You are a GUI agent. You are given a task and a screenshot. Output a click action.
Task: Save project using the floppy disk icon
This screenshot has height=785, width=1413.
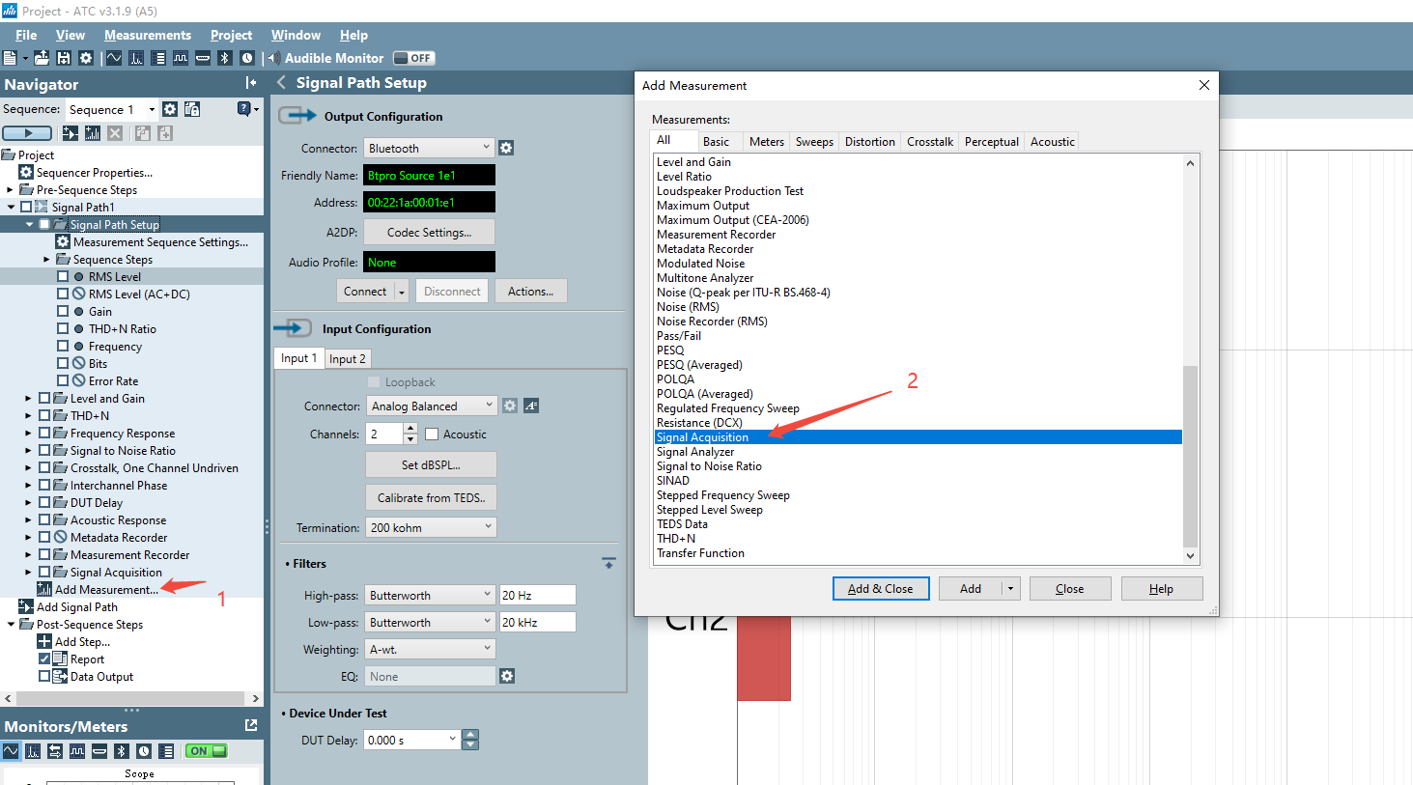64,58
